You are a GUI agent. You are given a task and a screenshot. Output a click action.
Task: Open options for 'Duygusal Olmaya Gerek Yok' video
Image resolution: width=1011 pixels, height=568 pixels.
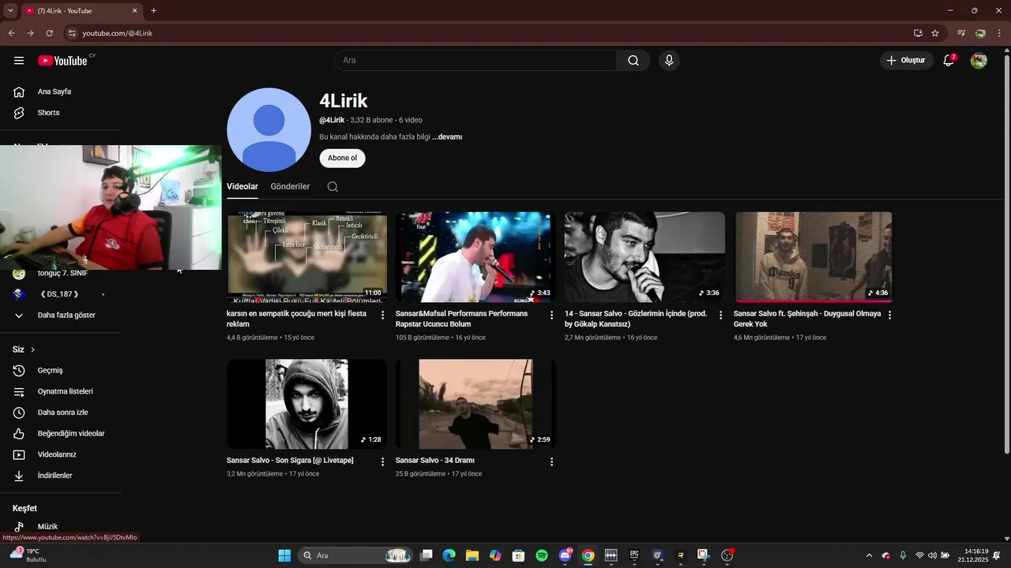tap(889, 315)
